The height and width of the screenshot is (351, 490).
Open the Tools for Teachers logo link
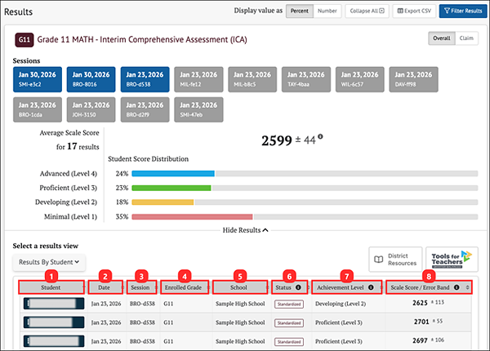tap(452, 260)
